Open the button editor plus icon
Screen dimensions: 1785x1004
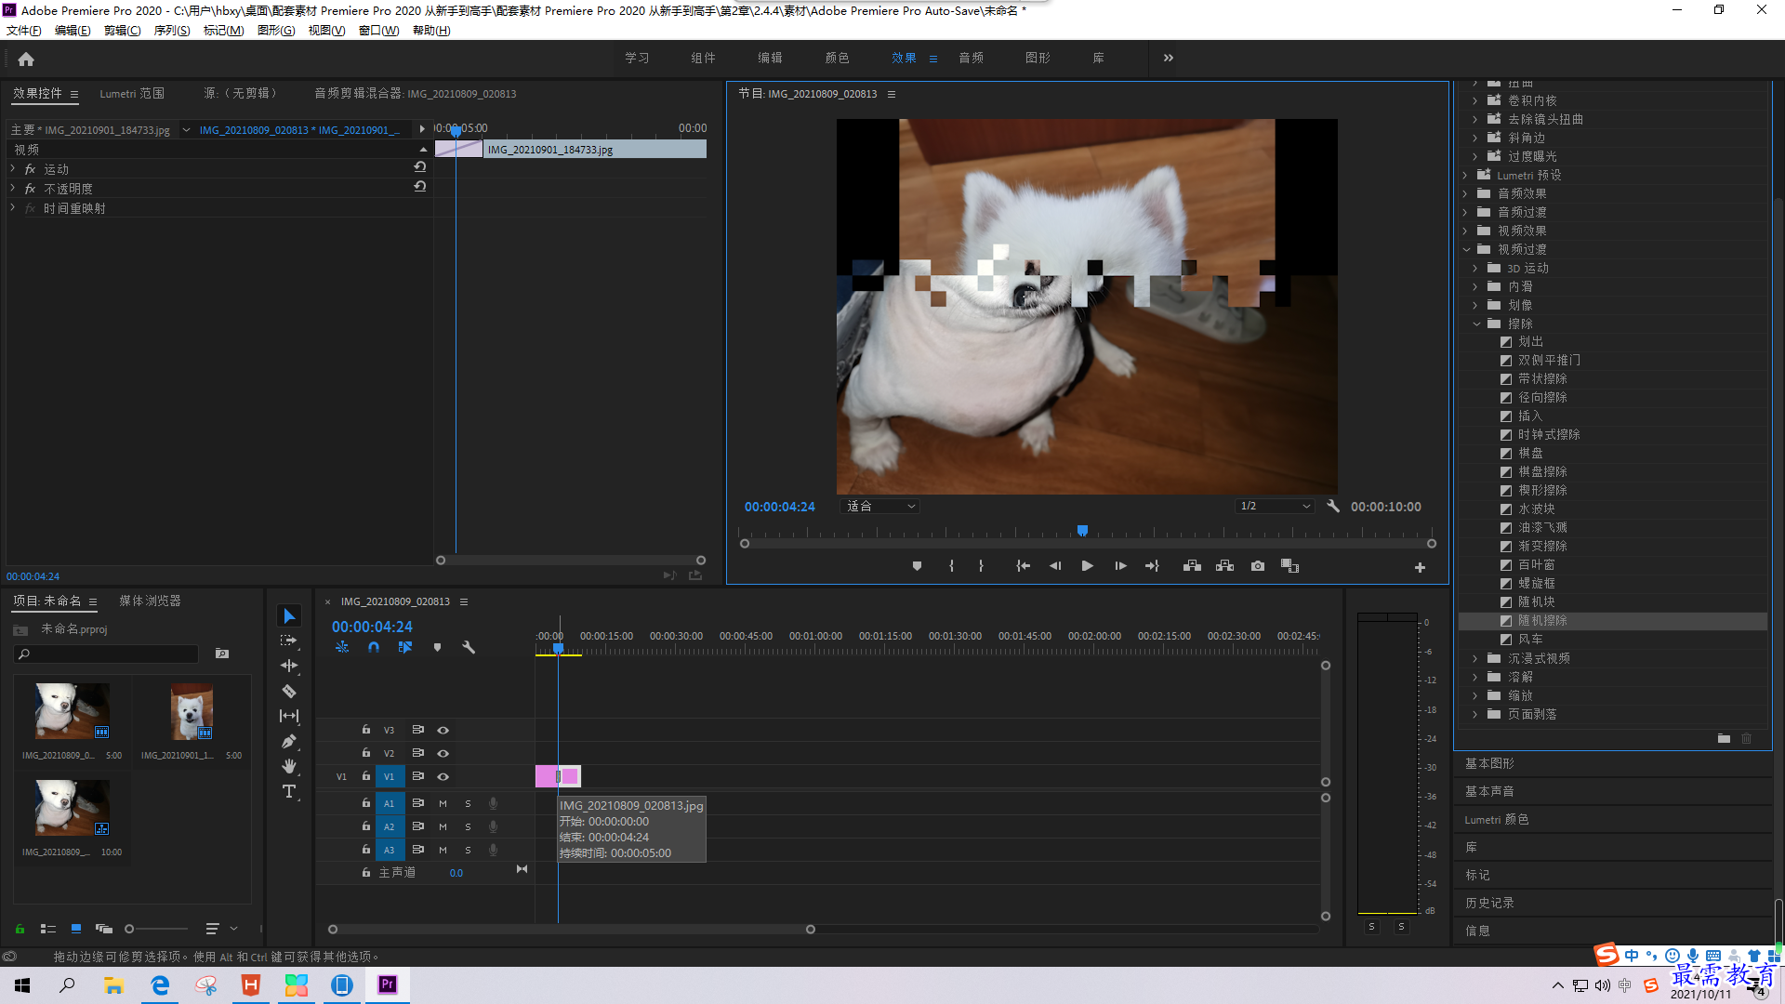[1420, 567]
